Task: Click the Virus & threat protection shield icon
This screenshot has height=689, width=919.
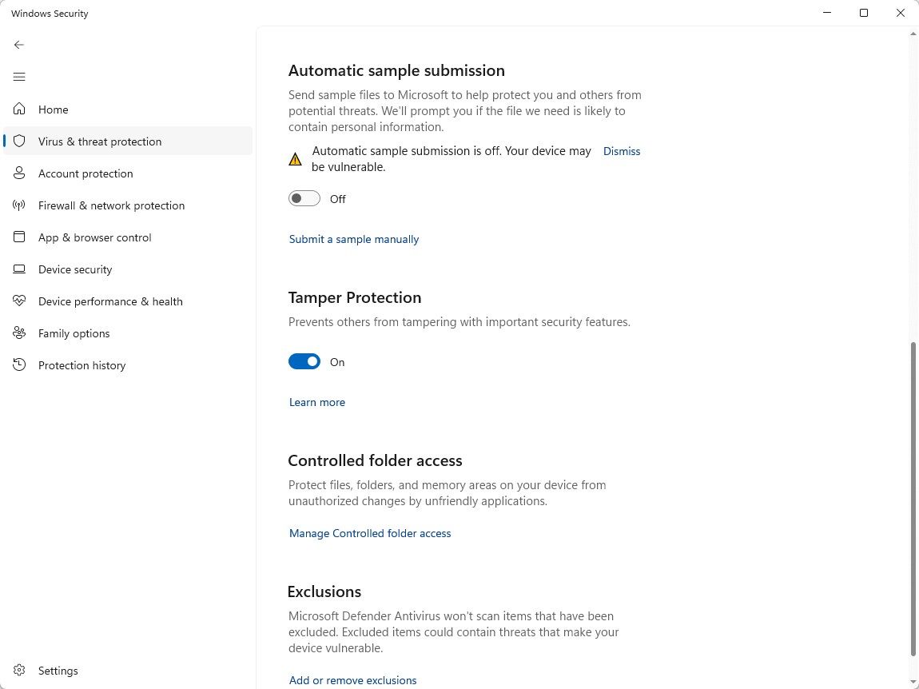Action: pos(19,141)
